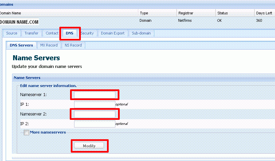275x161 pixels.
Task: Click the Status column header
Action: coord(223,13)
